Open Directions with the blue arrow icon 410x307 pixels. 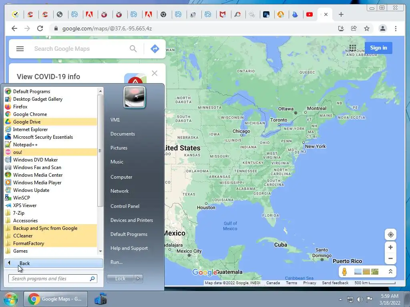tap(155, 48)
